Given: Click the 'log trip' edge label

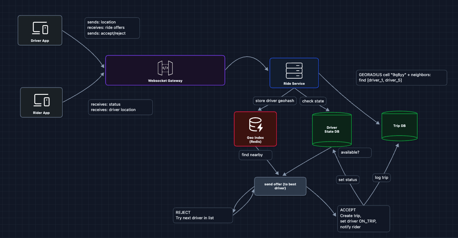Looking at the screenshot, I should 381,177.
